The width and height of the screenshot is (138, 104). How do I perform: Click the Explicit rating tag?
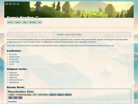(x=12, y=95)
